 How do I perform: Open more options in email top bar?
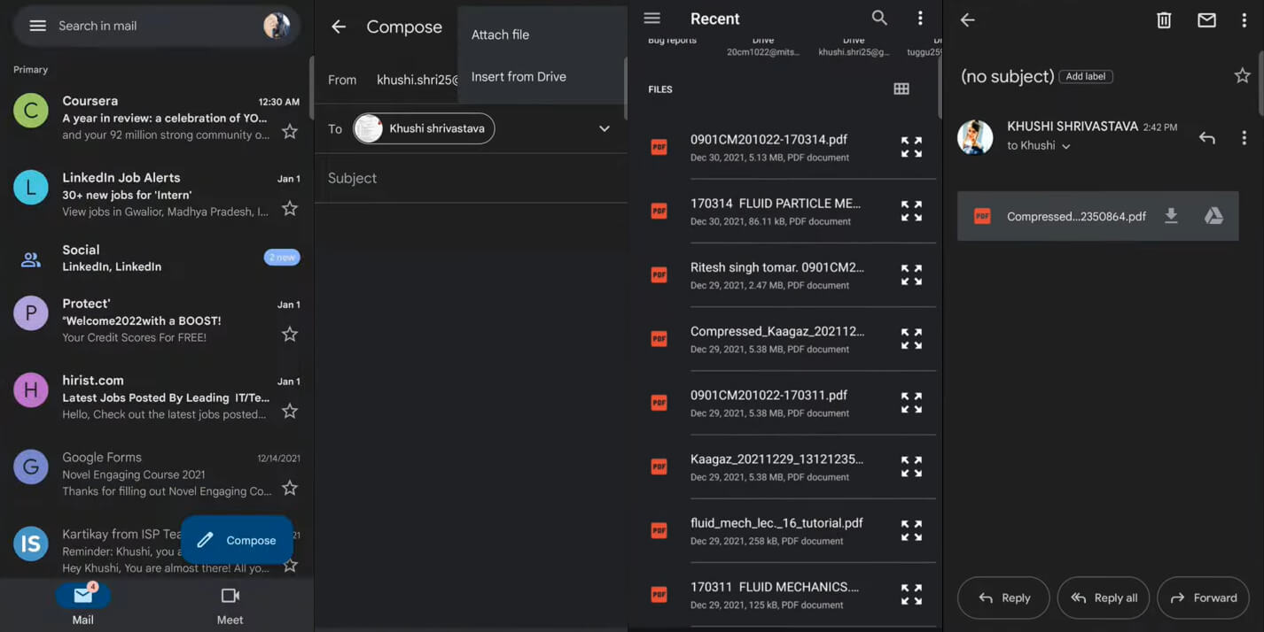point(1244,19)
